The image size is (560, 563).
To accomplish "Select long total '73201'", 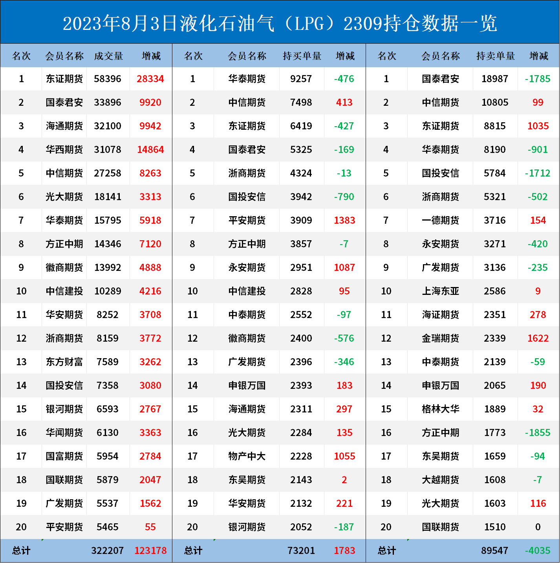I will tap(301, 551).
